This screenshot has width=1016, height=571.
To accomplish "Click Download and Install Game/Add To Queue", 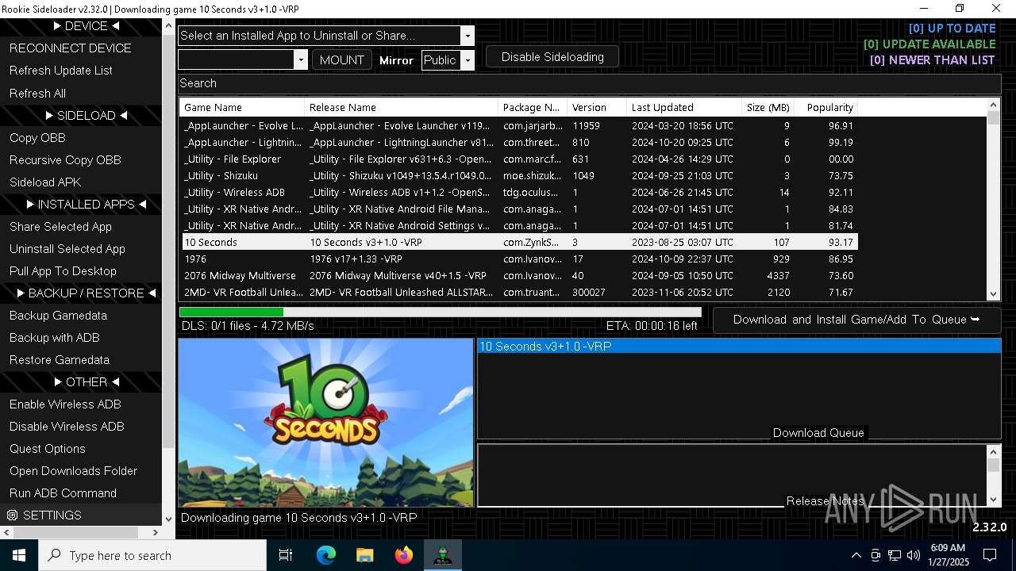I will click(x=856, y=320).
